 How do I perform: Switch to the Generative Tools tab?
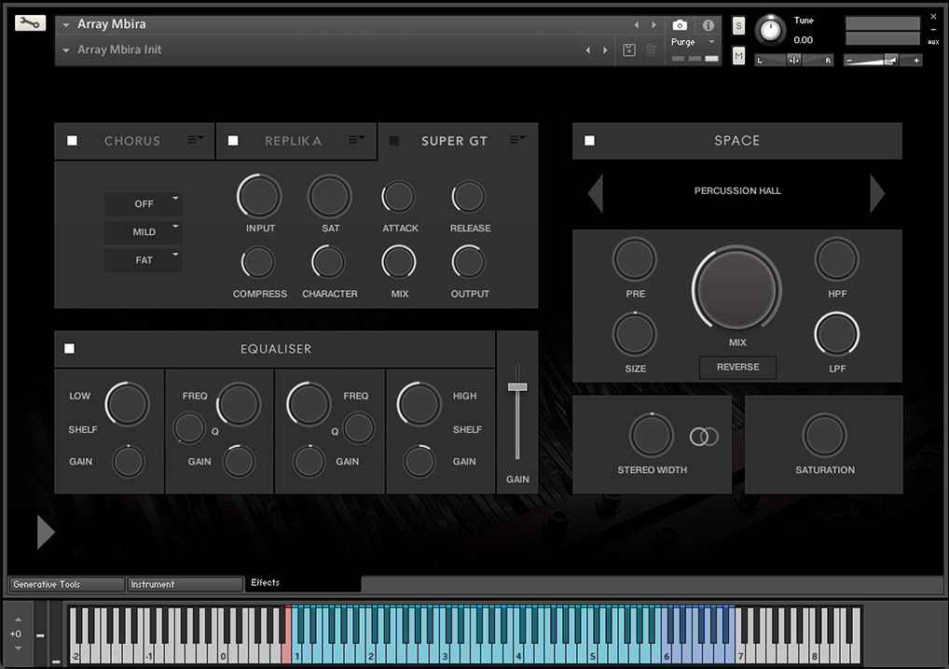[x=66, y=584]
